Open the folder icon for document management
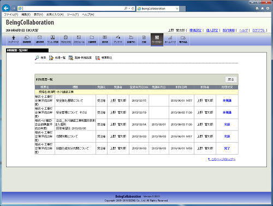Screen dimensions: 273x206 click(x=92, y=37)
